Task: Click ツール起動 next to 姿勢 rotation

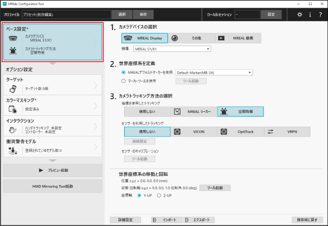Action: click(215, 188)
